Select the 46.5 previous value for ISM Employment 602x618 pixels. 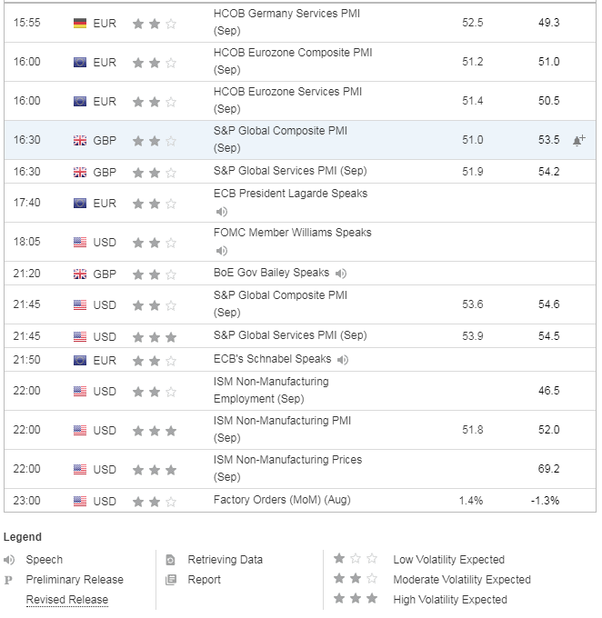[x=548, y=390]
